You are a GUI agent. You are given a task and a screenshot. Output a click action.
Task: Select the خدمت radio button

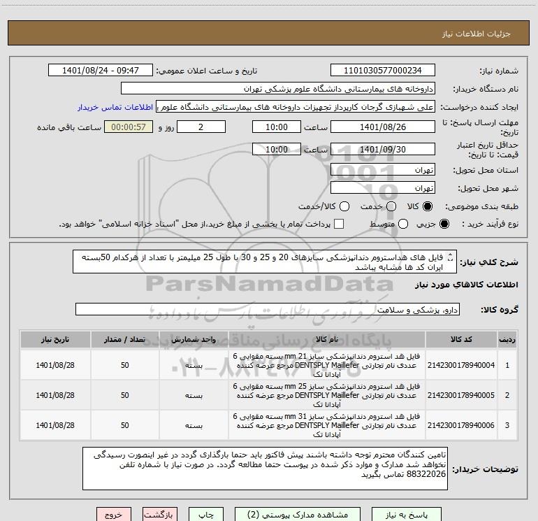391,206
